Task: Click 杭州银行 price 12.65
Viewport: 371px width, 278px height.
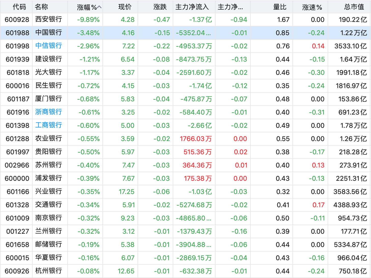Action: tap(126, 271)
